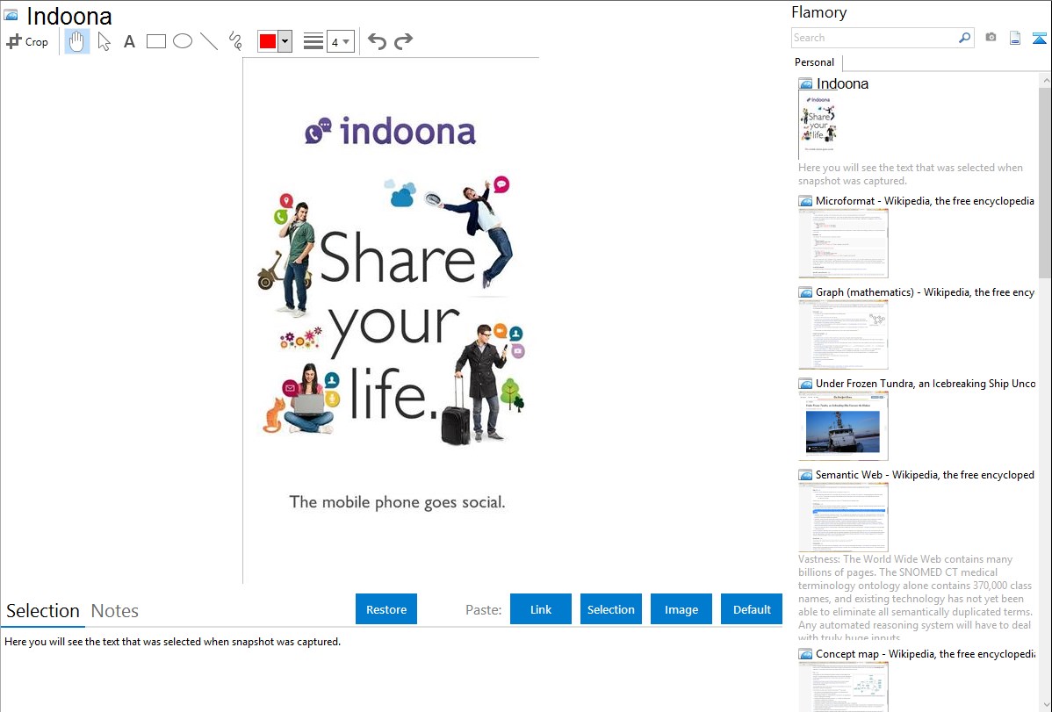Click the Link paste button

[x=541, y=609]
